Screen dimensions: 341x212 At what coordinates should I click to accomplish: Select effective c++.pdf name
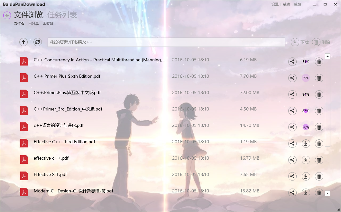click(x=51, y=158)
